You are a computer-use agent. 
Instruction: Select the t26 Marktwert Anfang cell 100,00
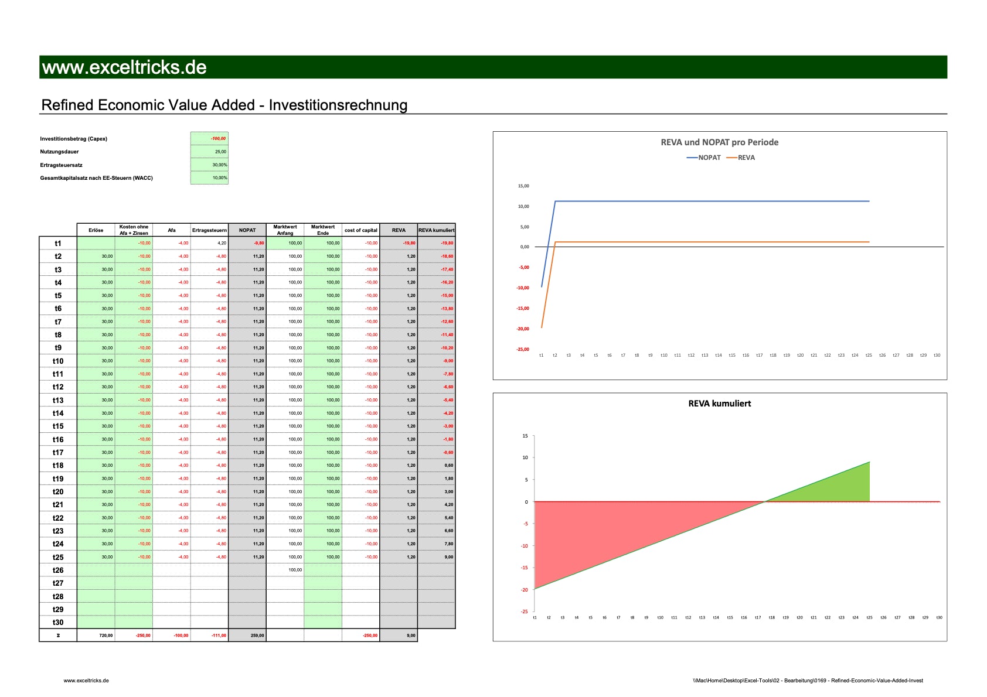(x=285, y=570)
